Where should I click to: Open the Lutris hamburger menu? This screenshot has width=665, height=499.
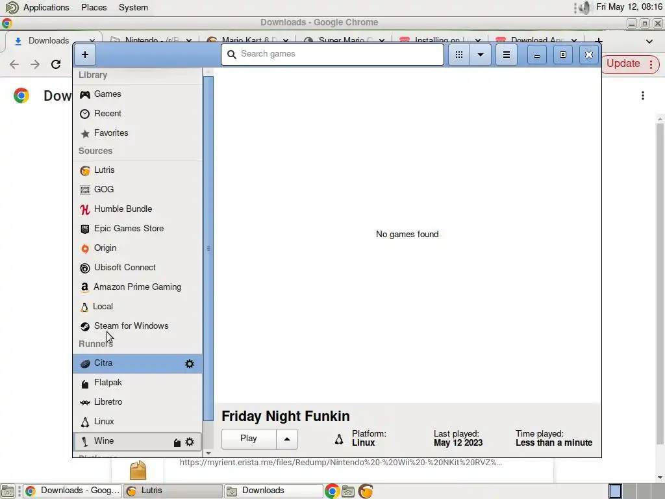(506, 55)
